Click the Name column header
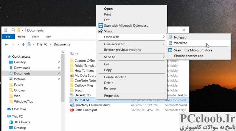Image resolution: width=236 pixels, height=131 pixels. tap(74, 54)
